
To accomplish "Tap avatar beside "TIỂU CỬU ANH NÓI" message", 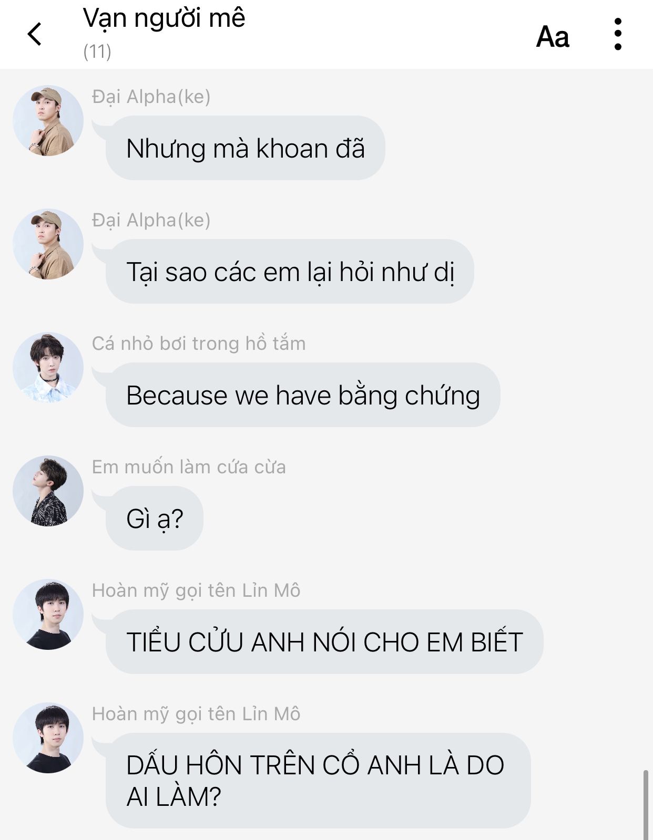I will coord(48,615).
